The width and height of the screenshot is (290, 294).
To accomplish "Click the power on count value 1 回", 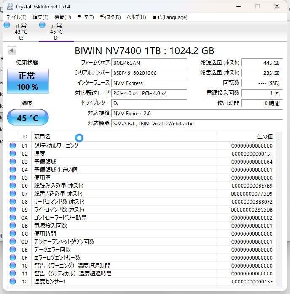I will (x=262, y=93).
